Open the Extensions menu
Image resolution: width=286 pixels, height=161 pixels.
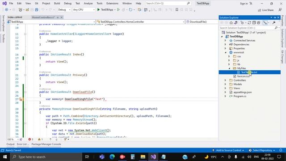coord(112,3)
